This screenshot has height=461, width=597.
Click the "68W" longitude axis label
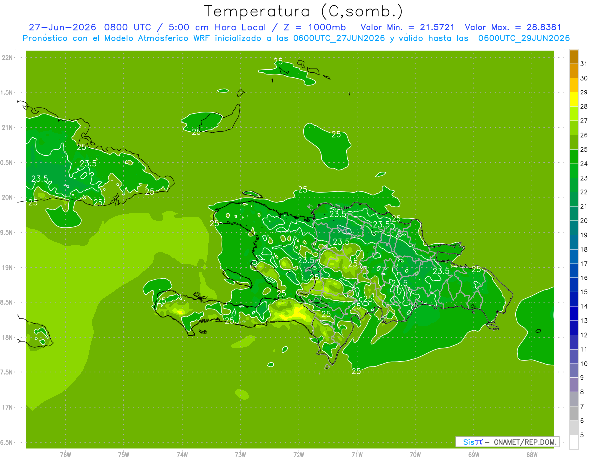532,455
